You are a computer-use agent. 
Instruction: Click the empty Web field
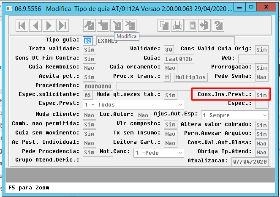pos(253,59)
